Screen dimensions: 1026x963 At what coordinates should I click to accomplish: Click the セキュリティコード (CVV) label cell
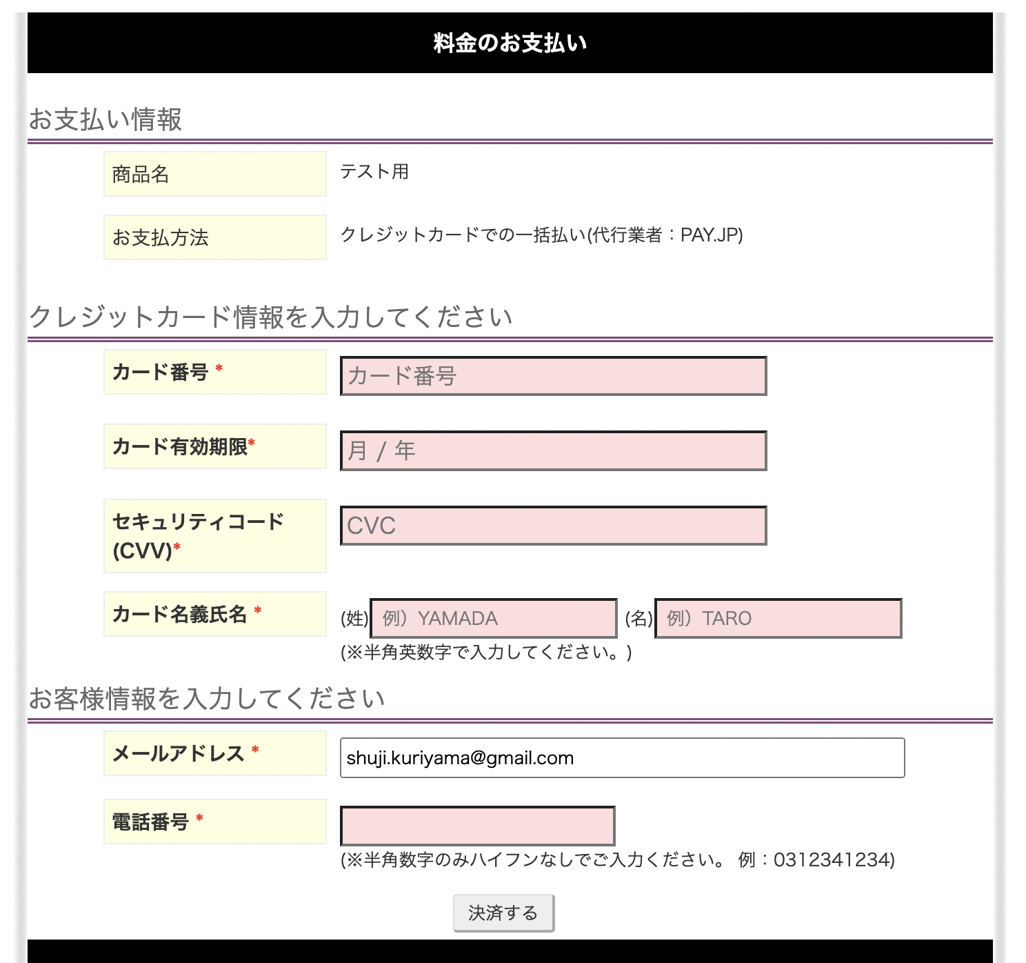pos(214,536)
